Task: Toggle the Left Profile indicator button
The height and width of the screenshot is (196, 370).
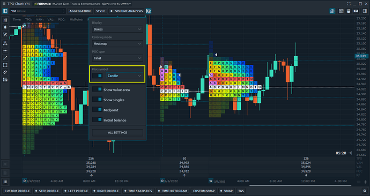Action: 76,191
